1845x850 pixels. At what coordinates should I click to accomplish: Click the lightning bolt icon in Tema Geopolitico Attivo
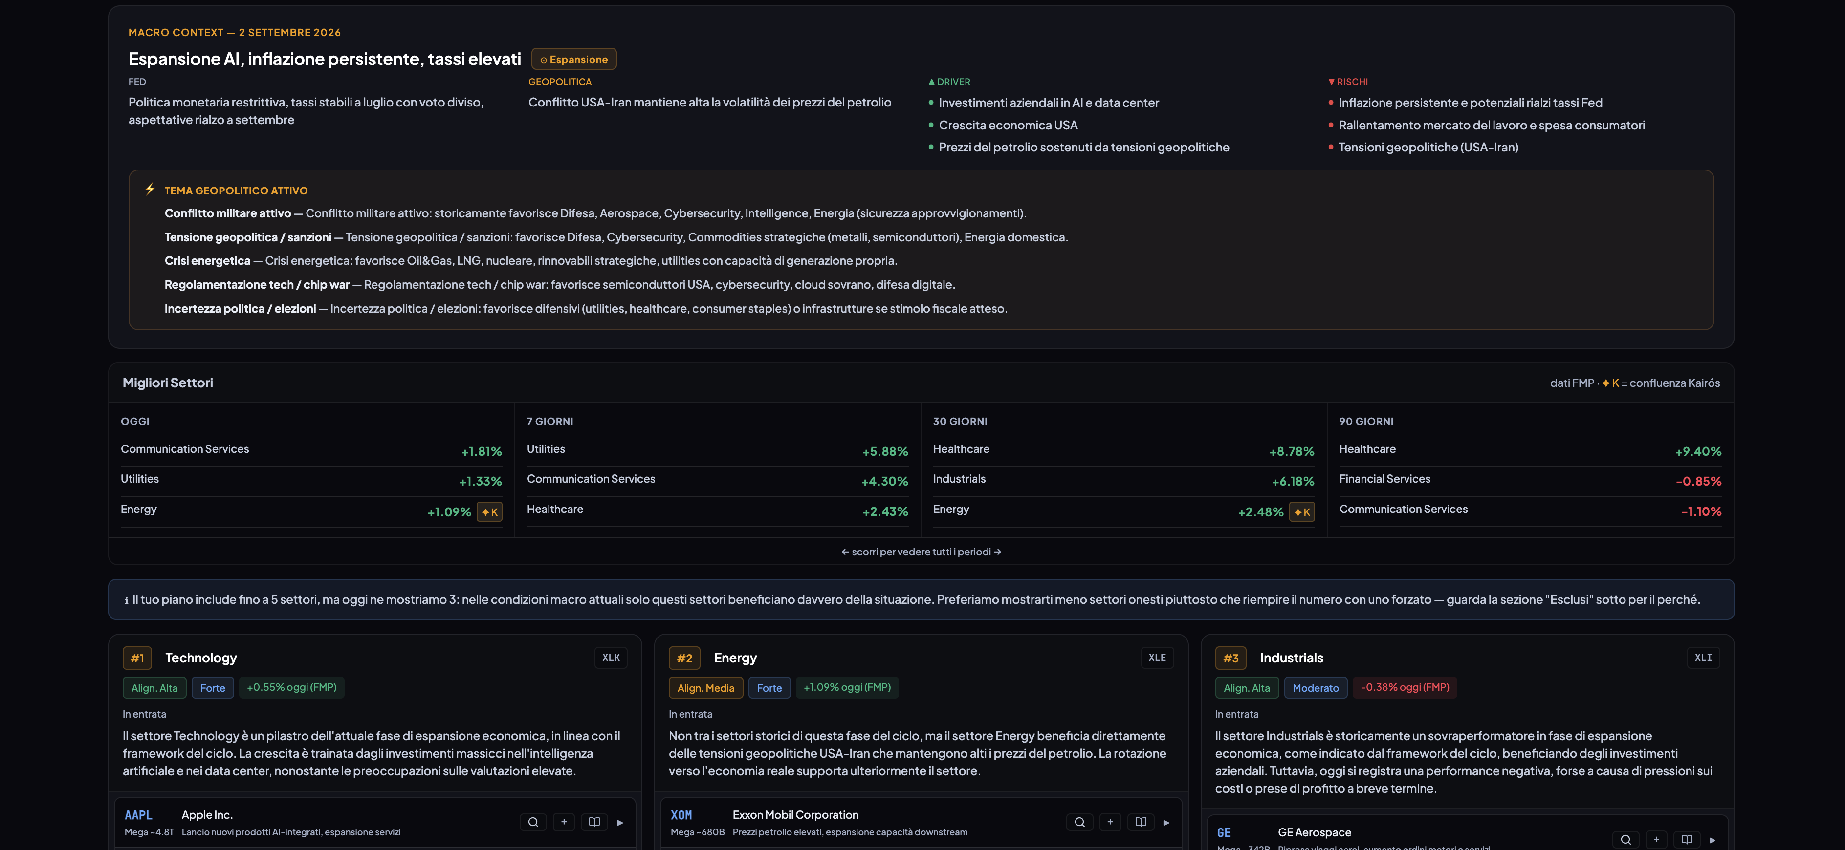150,189
